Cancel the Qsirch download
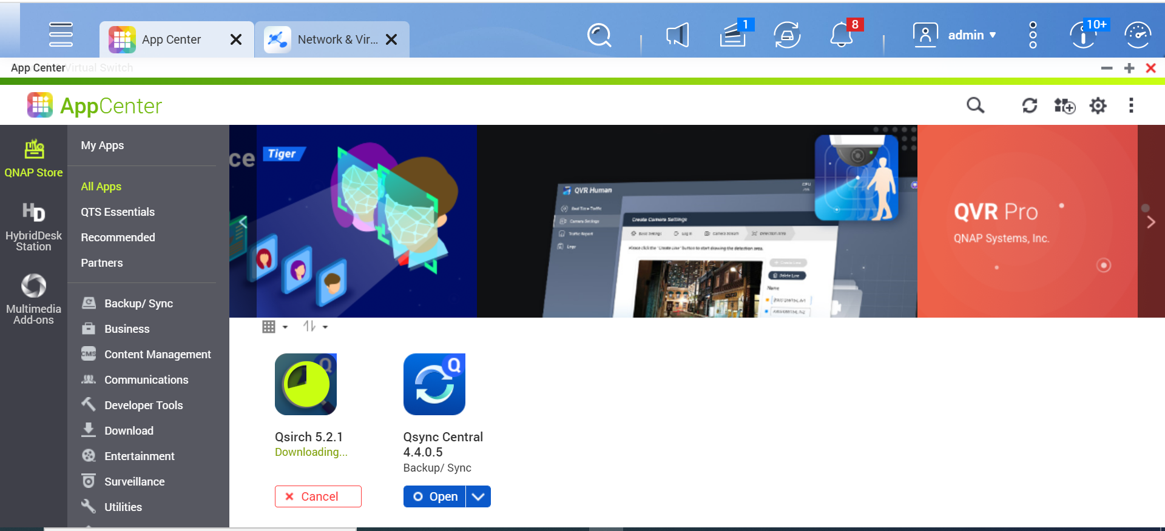Screen dimensions: 1165x531 pos(318,496)
